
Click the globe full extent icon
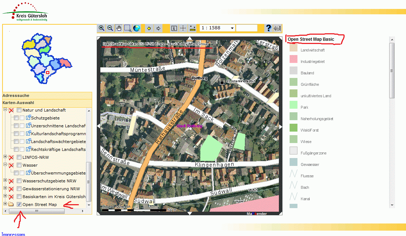pos(136,28)
